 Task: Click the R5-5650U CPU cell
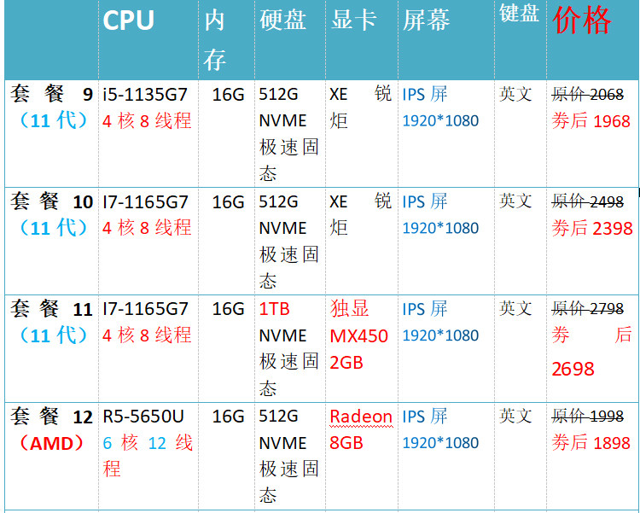(x=143, y=417)
